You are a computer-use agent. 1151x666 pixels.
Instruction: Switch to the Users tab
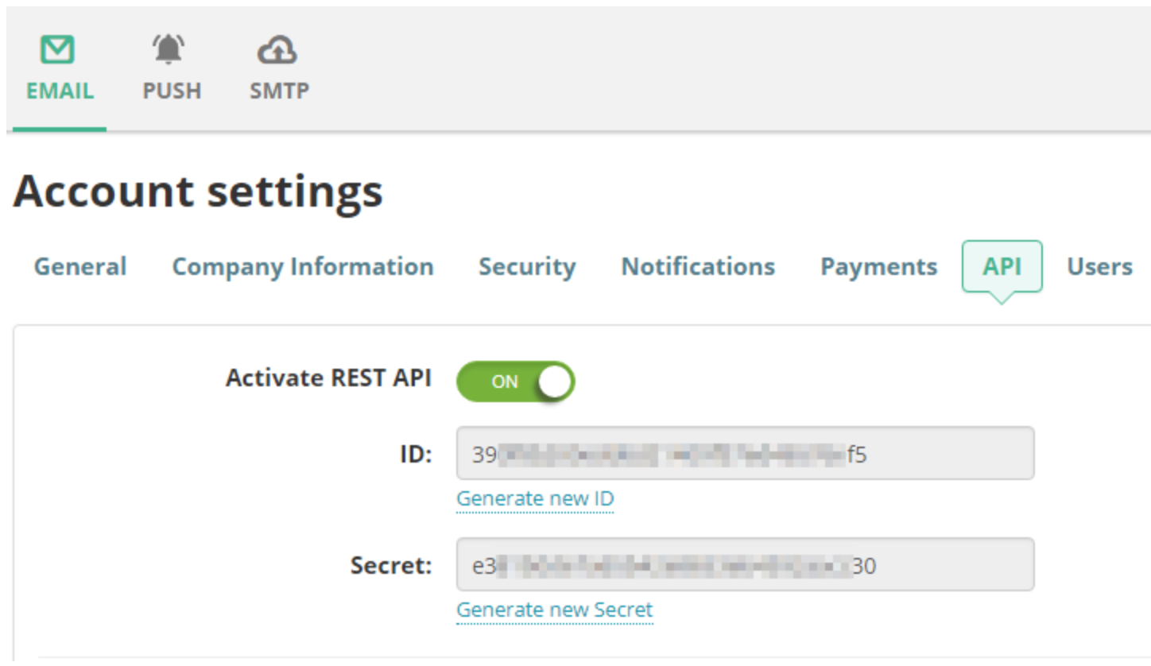1099,266
